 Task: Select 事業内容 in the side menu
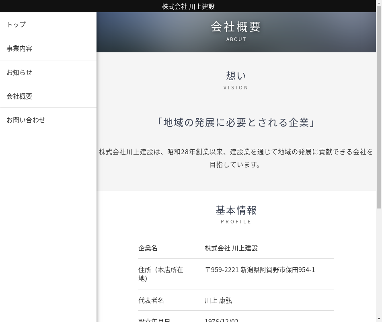pos(19,48)
